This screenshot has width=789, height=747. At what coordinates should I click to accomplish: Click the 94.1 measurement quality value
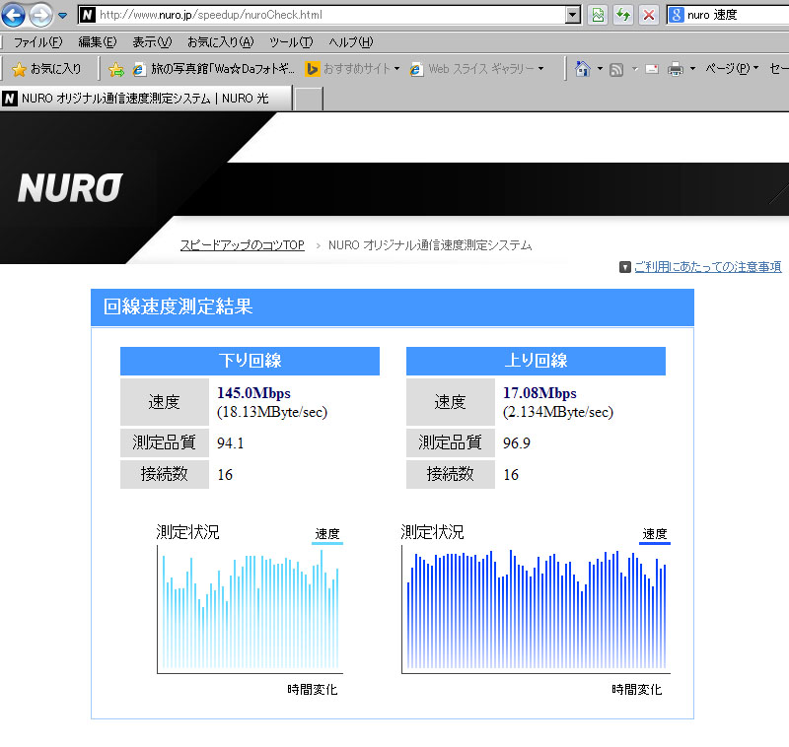click(x=231, y=443)
